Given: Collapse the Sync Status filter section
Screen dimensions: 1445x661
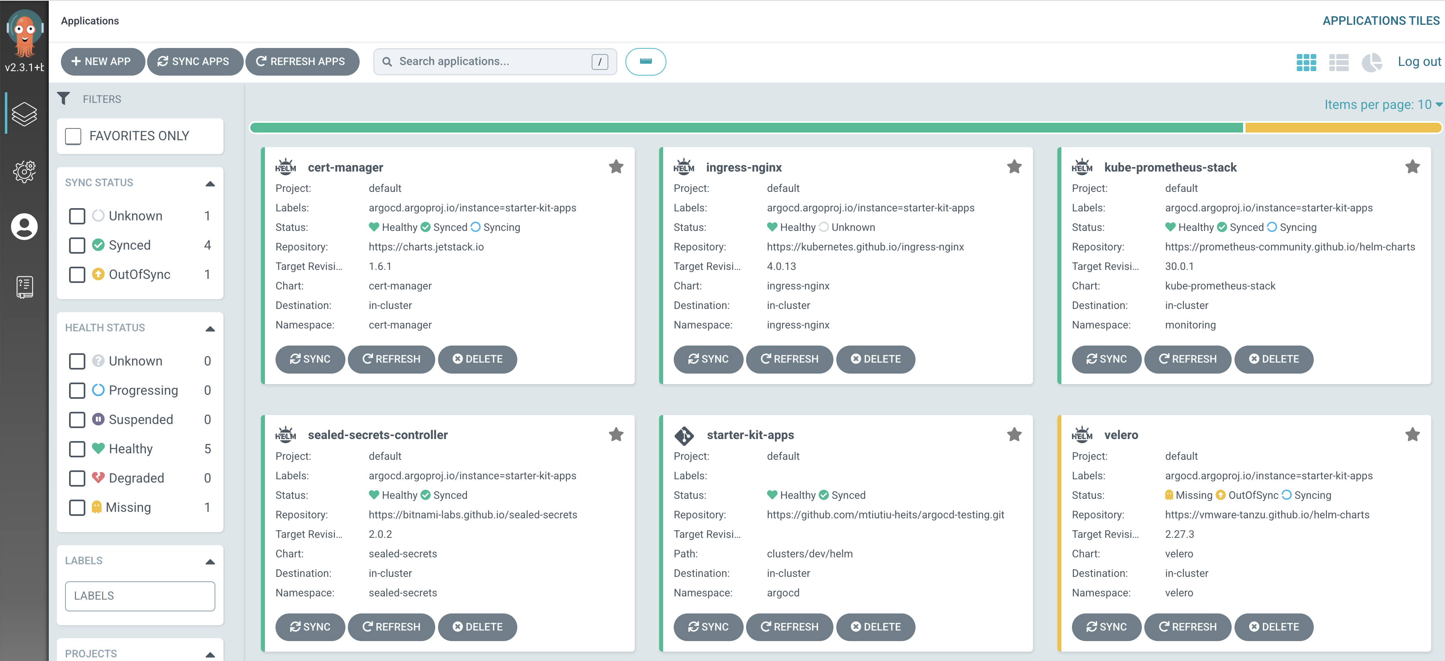Looking at the screenshot, I should coord(210,183).
